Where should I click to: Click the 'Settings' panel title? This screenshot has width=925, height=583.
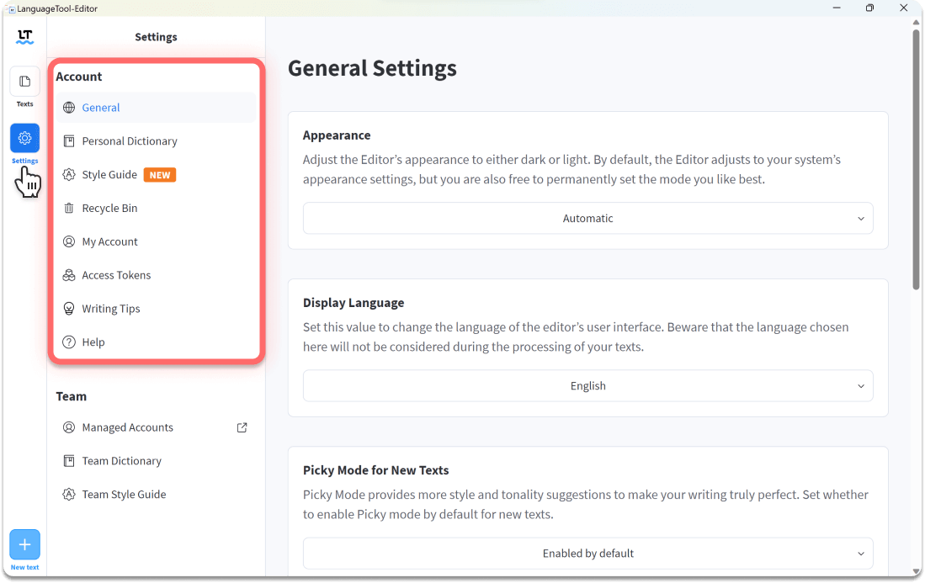[156, 37]
